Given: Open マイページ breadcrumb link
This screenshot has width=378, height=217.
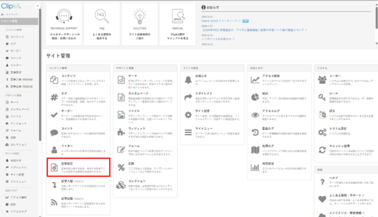Looking at the screenshot, I should (12, 14).
